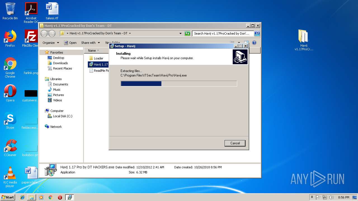358x201 pixels.
Task: Switch to Havij setup taskbar button
Action: [69, 197]
